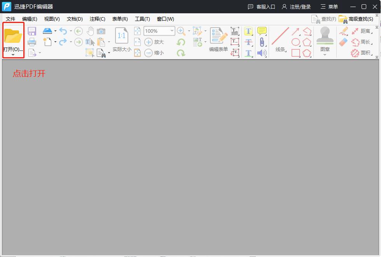
Task: Open the 工具(T) menu
Action: click(142, 19)
